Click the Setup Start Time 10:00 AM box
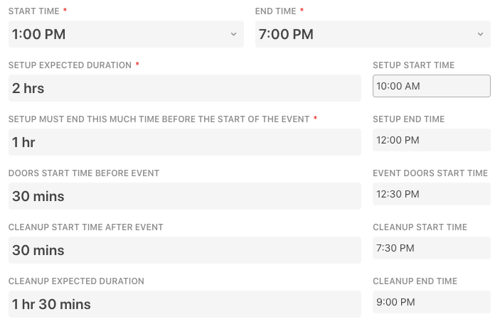Screen dimensions: 500x324 431,86
